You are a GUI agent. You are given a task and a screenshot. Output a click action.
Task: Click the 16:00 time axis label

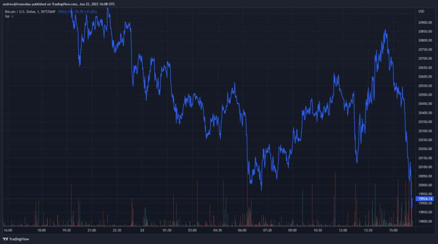click(x=8, y=230)
